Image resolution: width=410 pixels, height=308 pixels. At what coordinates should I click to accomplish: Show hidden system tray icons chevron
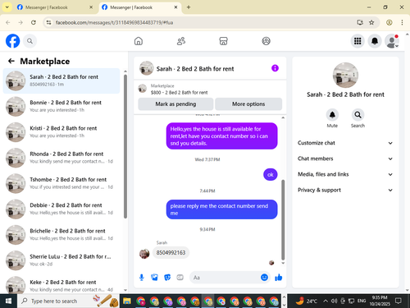[x=326, y=301]
